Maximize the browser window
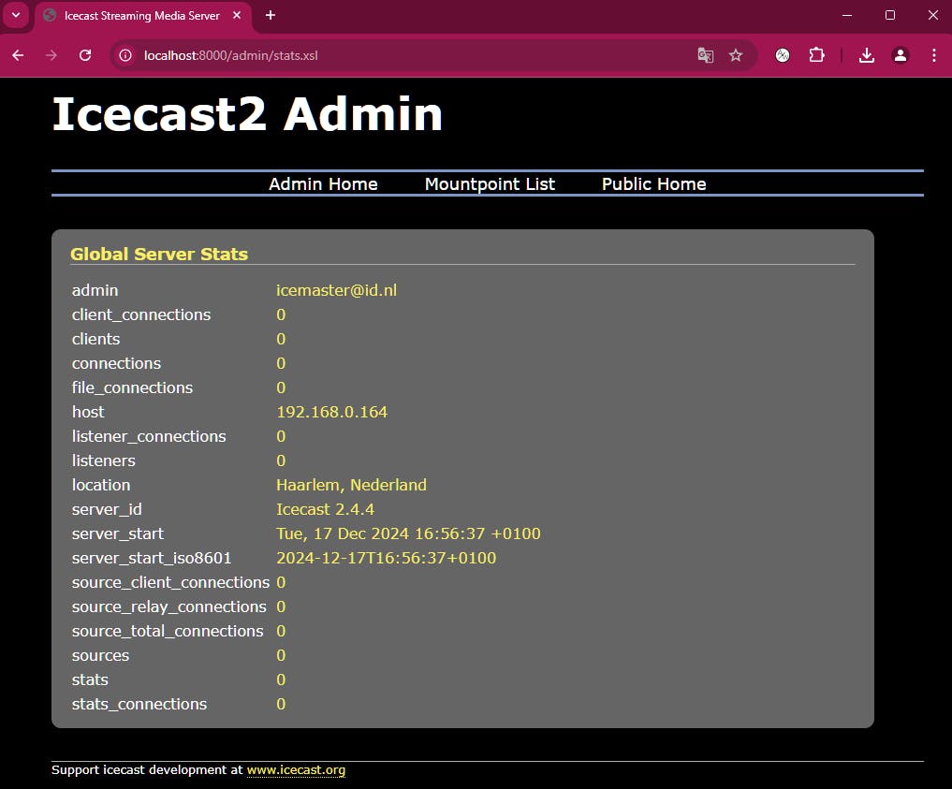 pos(890,15)
